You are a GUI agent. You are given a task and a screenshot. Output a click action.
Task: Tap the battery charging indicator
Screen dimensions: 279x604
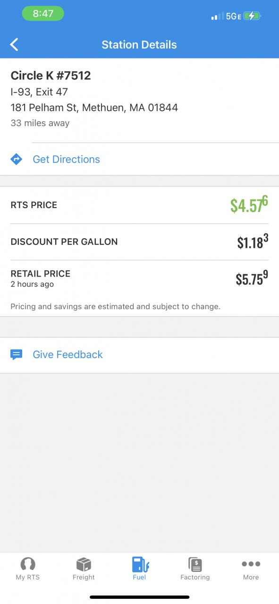coord(252,17)
